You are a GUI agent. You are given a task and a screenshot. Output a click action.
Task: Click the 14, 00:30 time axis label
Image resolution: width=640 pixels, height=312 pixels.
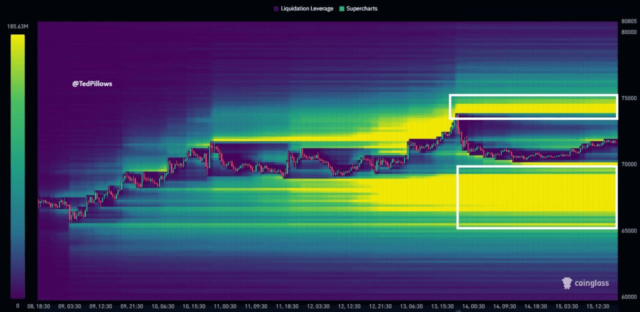point(474,306)
